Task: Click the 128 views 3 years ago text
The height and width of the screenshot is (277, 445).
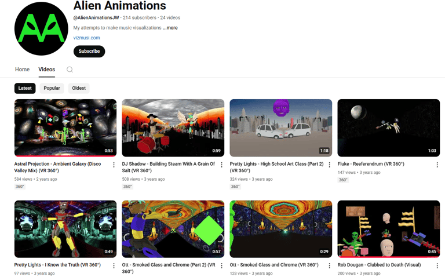Action: [x=251, y=274]
